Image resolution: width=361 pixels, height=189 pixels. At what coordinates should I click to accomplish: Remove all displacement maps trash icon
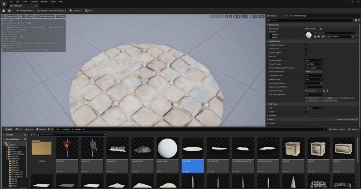click(x=327, y=91)
